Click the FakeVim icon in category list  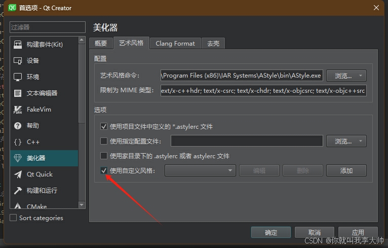pos(18,110)
